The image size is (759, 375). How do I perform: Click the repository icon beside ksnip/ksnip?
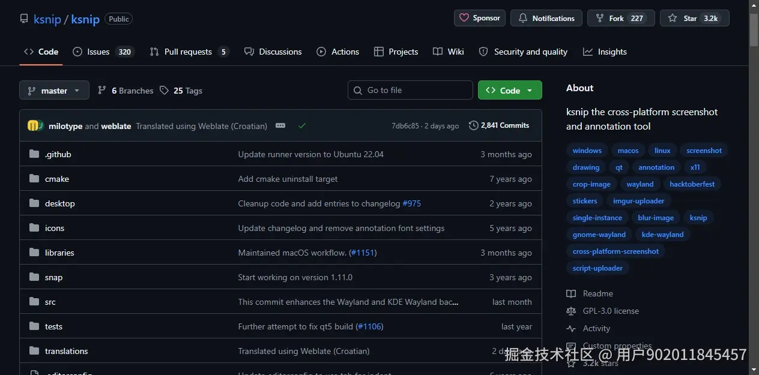(24, 19)
